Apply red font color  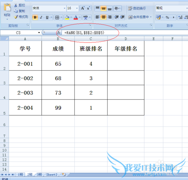[76, 17]
